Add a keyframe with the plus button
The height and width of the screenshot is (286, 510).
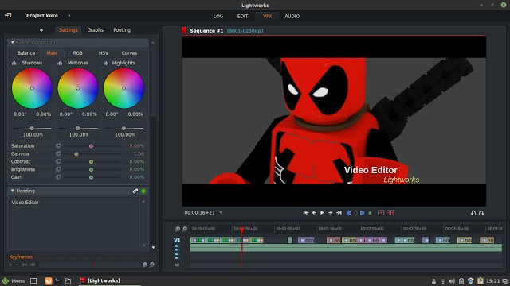point(10,265)
